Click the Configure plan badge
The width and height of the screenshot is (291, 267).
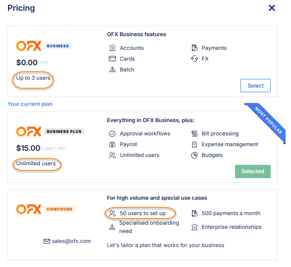point(59,209)
